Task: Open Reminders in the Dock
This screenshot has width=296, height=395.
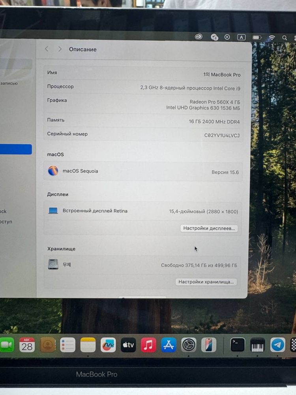Action: click(x=68, y=345)
